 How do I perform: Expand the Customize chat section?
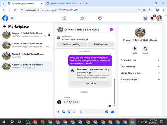tap(140, 60)
